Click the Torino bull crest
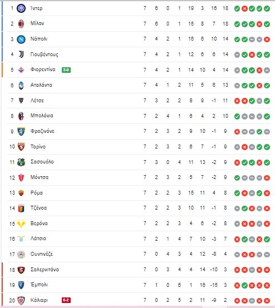275x308 pixels. click(x=21, y=147)
